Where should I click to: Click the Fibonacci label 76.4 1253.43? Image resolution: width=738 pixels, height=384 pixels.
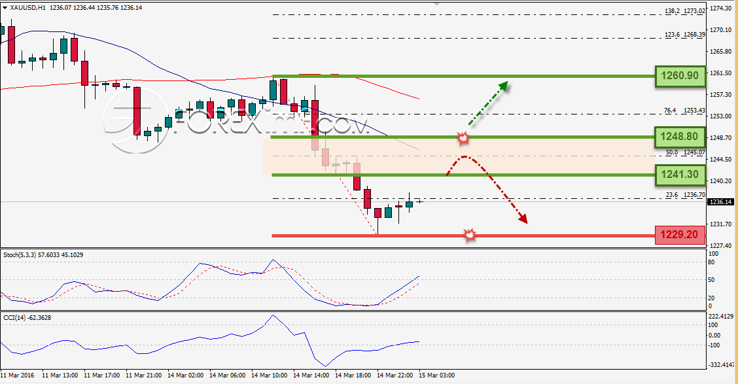pyautogui.click(x=685, y=110)
